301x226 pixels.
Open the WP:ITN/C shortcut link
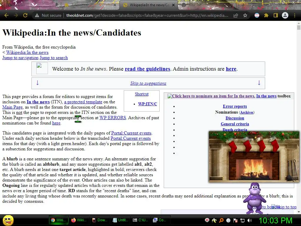pyautogui.click(x=148, y=104)
